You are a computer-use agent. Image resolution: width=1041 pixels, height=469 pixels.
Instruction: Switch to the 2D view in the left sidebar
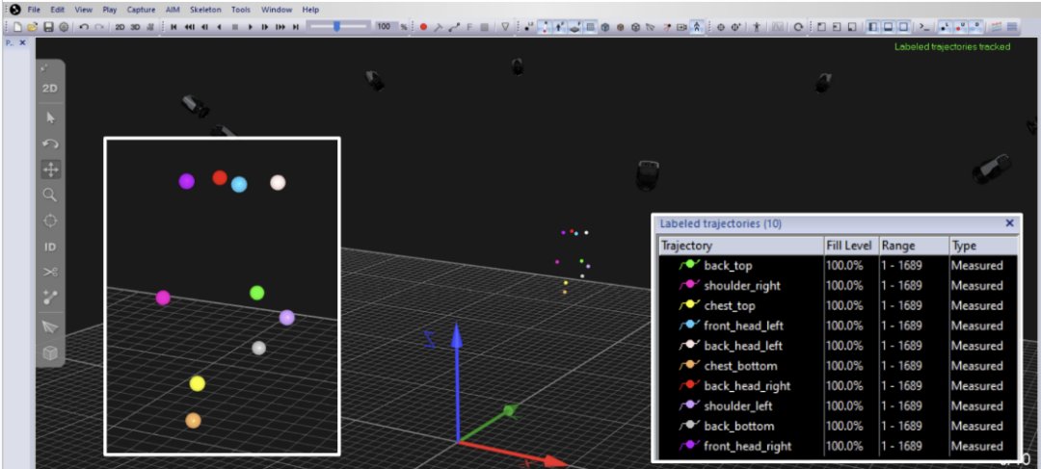(x=50, y=89)
